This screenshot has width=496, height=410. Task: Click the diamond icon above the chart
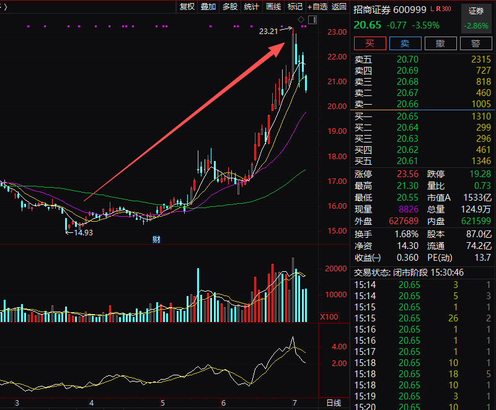click(301, 20)
